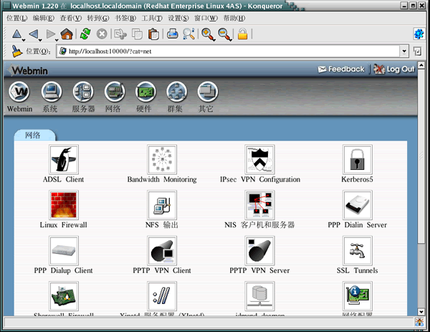Viewport: 430px width, 332px height.
Task: Open the 设置(S) menu
Action: point(178,18)
